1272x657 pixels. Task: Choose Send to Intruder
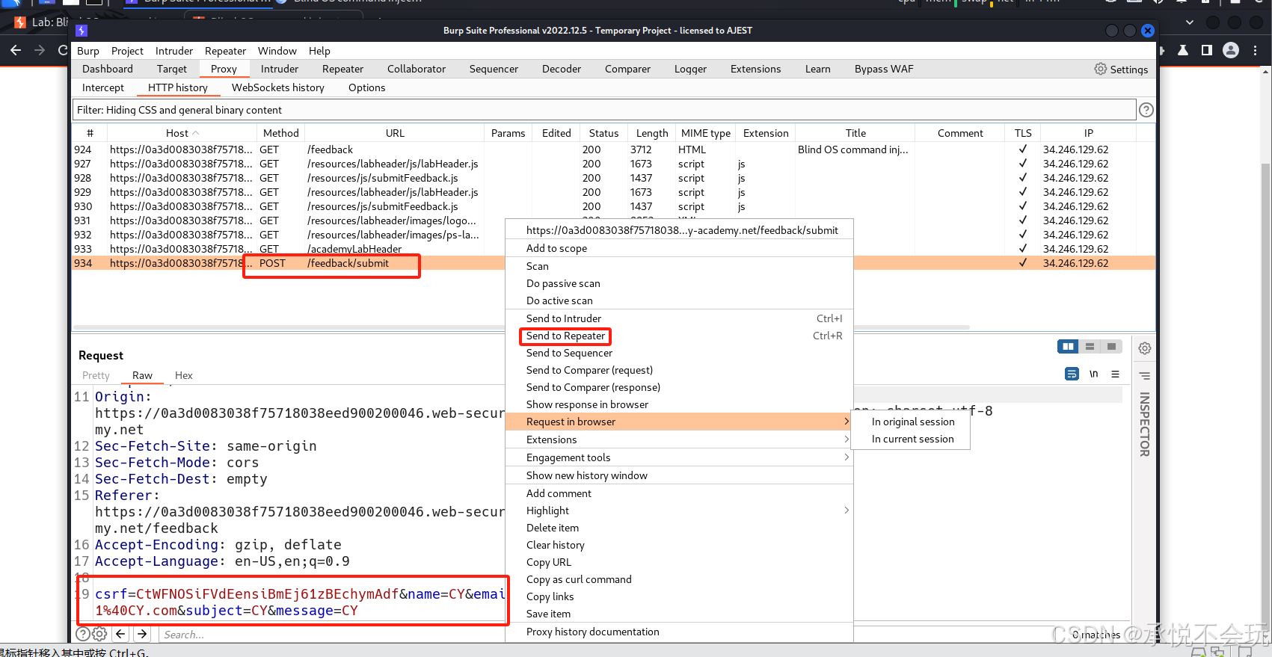coord(563,318)
